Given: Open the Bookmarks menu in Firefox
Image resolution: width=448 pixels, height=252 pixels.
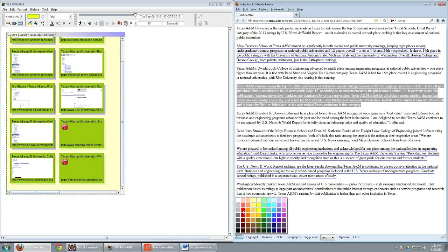Looking at the screenshot, I should pos(278,9).
